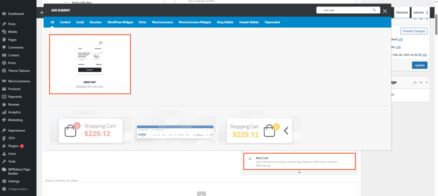Click the gray plus add-element button at bottom
The width and height of the screenshot is (438, 196).
coord(201,194)
